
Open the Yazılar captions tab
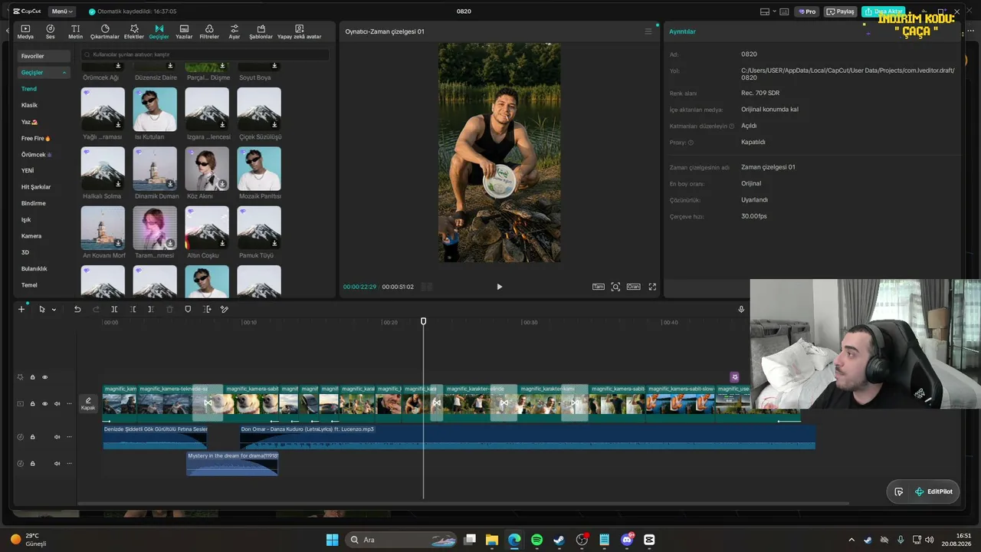184,31
